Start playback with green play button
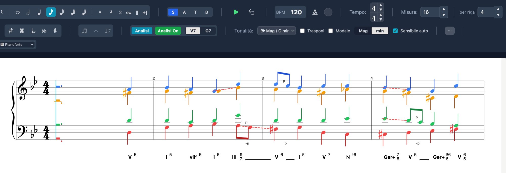Image resolution: width=506 pixels, height=173 pixels. (236, 12)
